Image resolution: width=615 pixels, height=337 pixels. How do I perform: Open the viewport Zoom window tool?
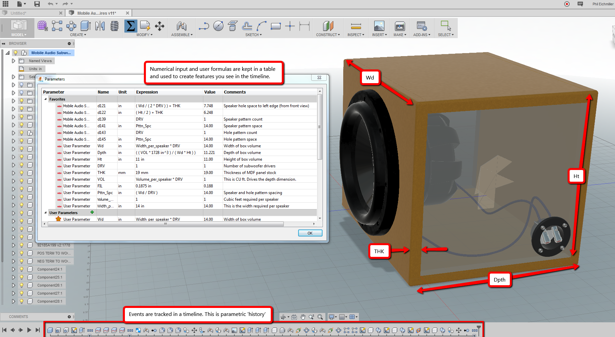click(320, 317)
